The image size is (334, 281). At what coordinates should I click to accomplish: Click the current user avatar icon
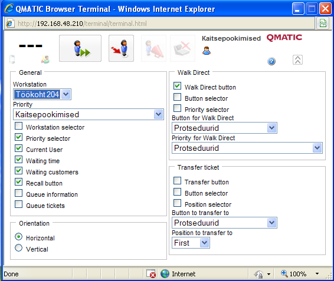pos(207,51)
